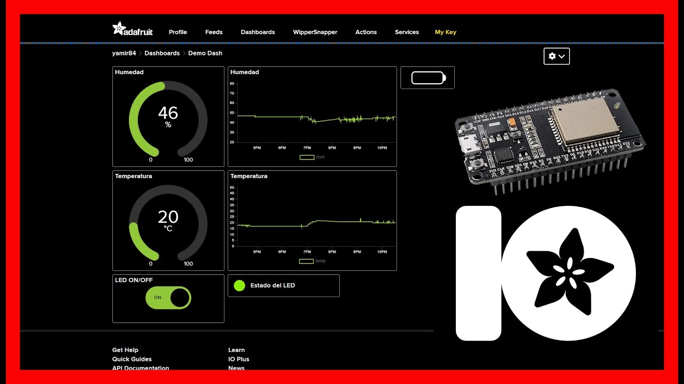Click Demo Dash breadcrumb text

205,53
